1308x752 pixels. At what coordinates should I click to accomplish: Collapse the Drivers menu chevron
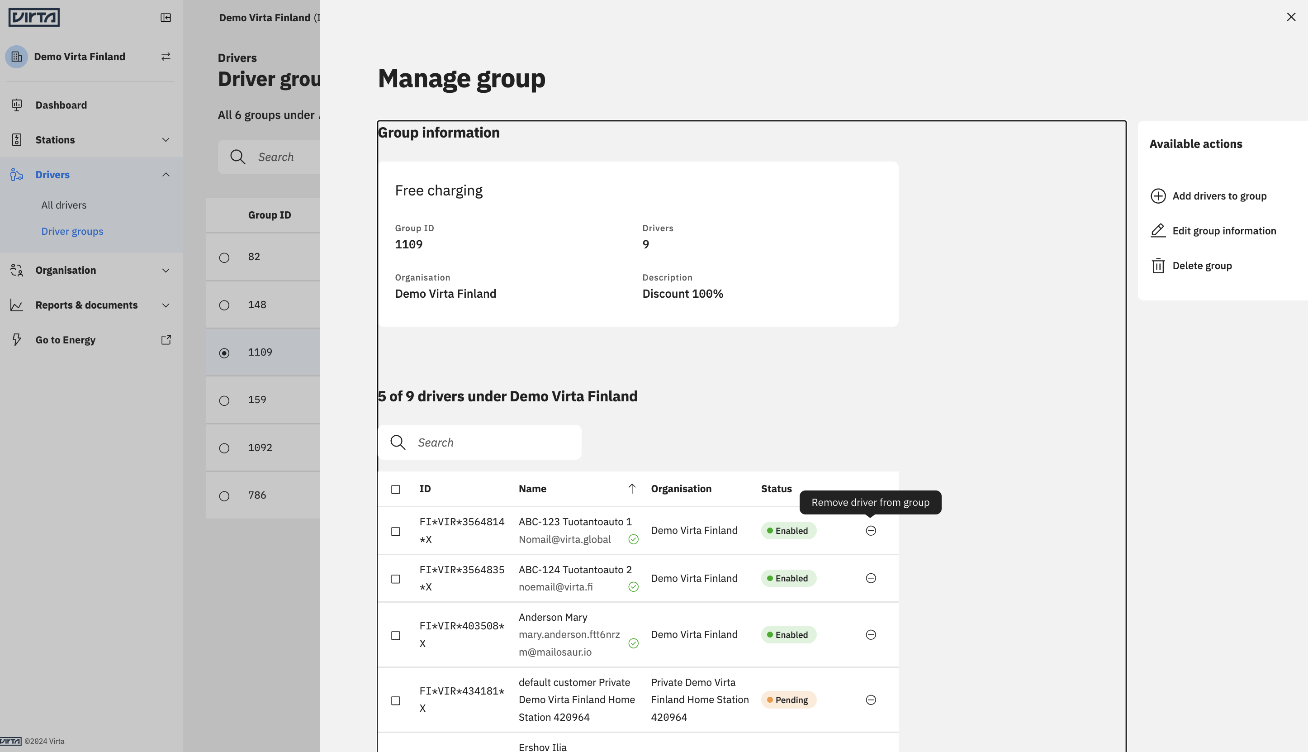coord(166,175)
